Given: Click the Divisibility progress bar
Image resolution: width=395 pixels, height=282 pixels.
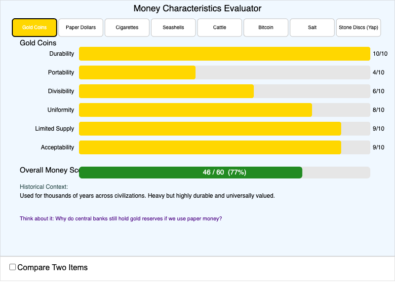Looking at the screenshot, I should point(225,91).
